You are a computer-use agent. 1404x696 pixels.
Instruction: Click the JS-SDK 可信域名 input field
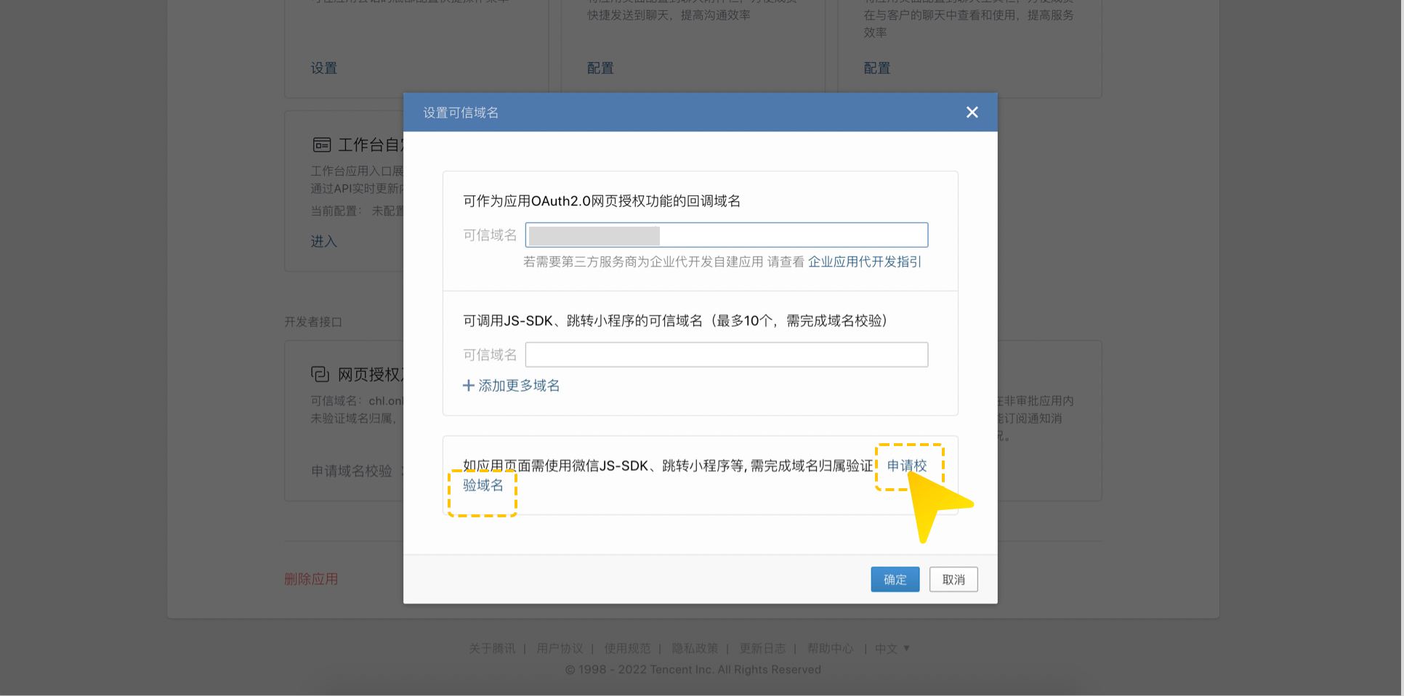coord(726,355)
